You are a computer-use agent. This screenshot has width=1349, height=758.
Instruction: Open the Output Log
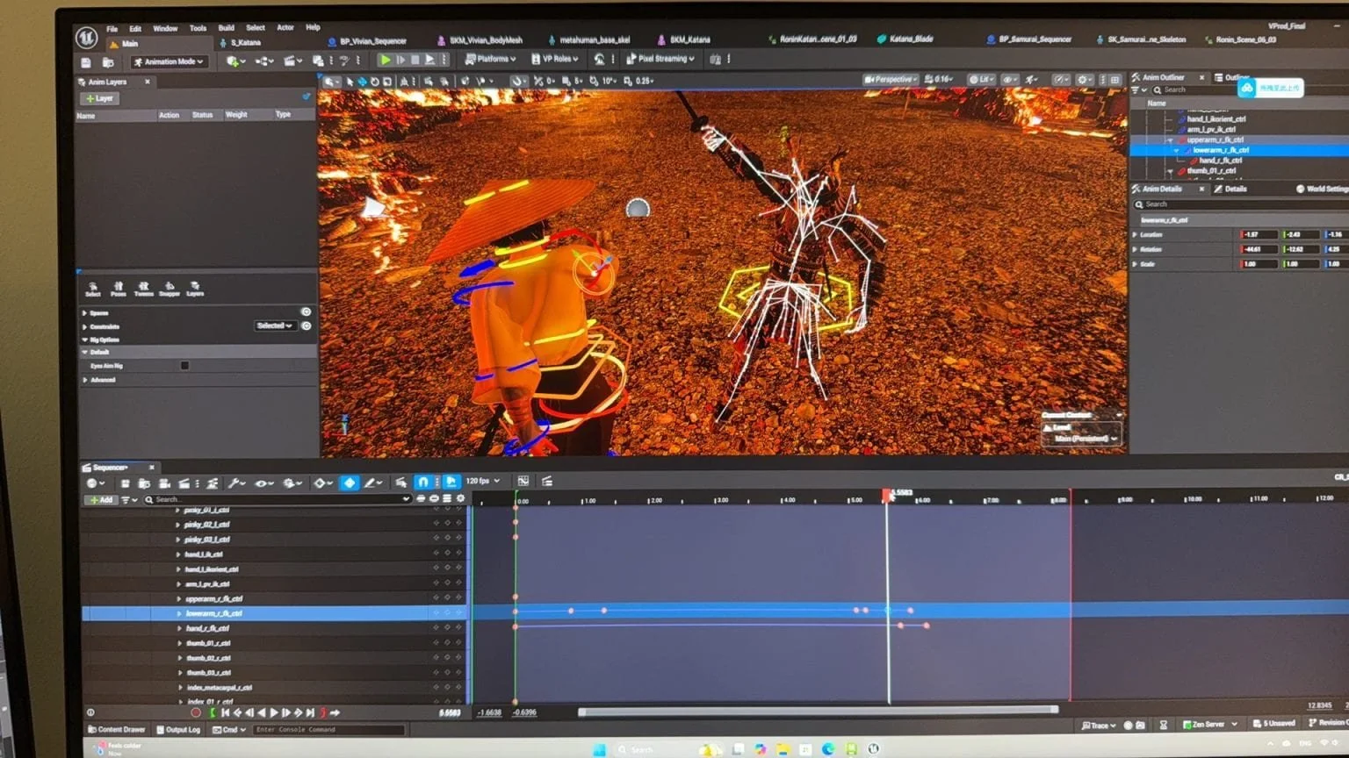coord(177,729)
